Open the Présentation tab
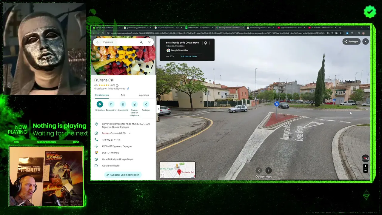 coord(102,95)
